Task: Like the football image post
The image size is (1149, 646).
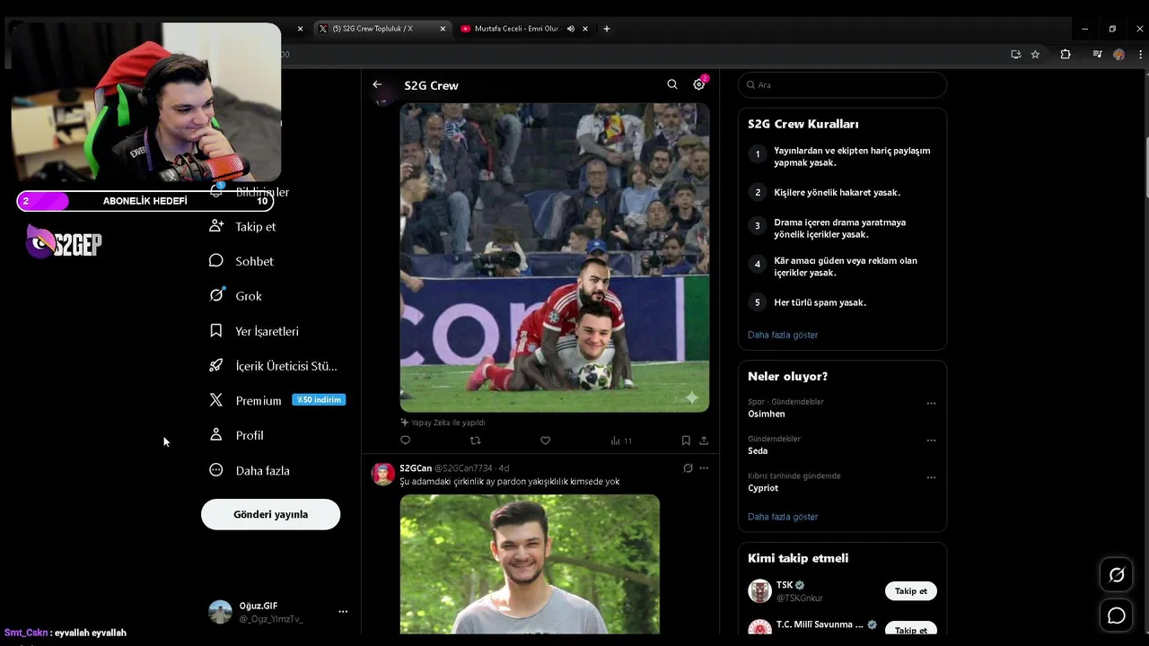Action: pyautogui.click(x=545, y=441)
